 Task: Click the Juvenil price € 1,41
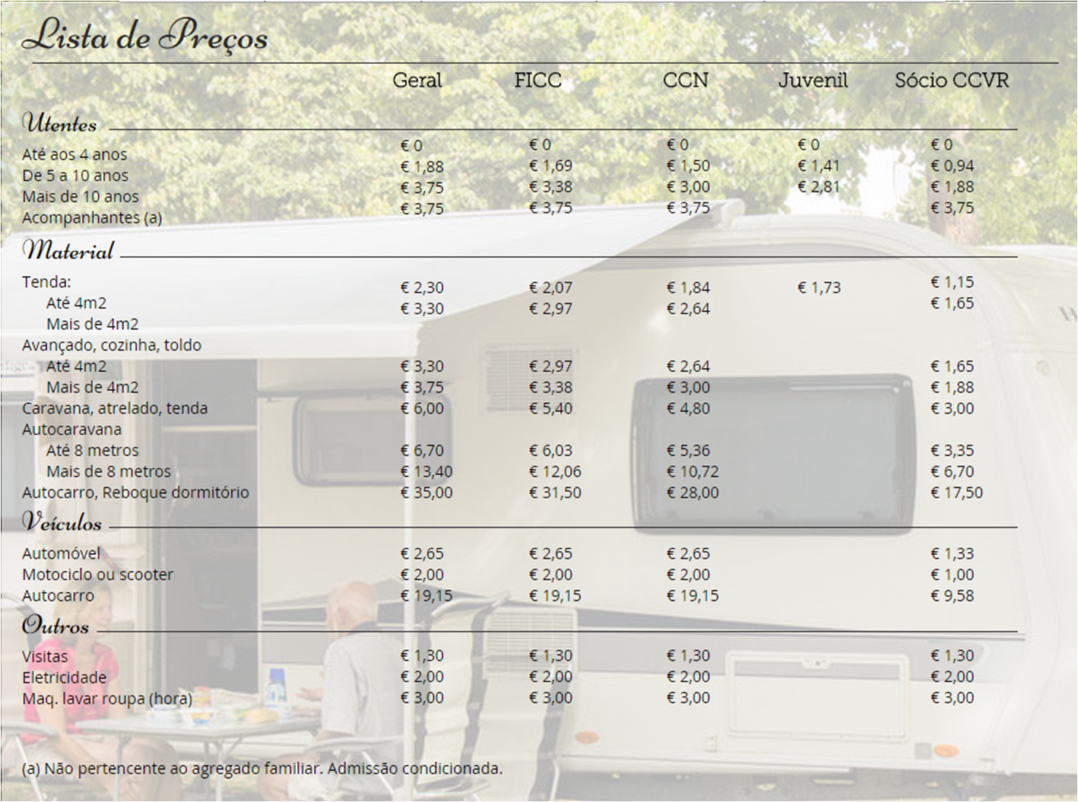click(x=819, y=166)
